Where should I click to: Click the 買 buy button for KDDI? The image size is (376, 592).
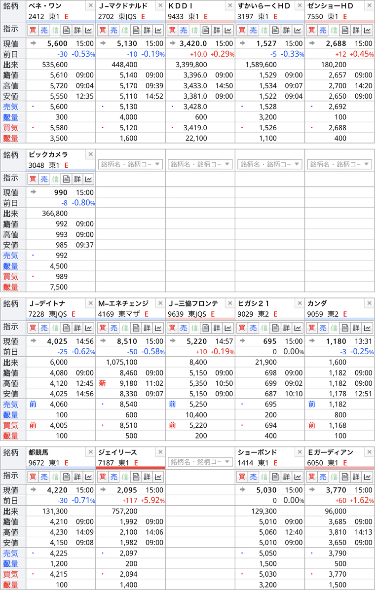[x=172, y=30]
